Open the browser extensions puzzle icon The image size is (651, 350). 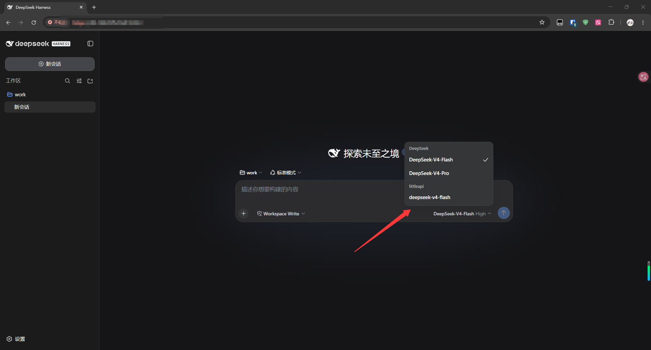tap(611, 22)
